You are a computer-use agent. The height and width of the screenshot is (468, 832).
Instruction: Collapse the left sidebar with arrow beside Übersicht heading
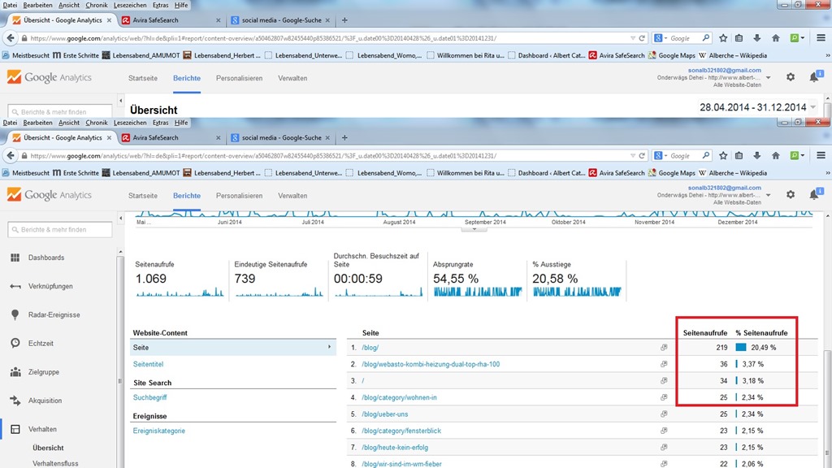[x=121, y=102]
